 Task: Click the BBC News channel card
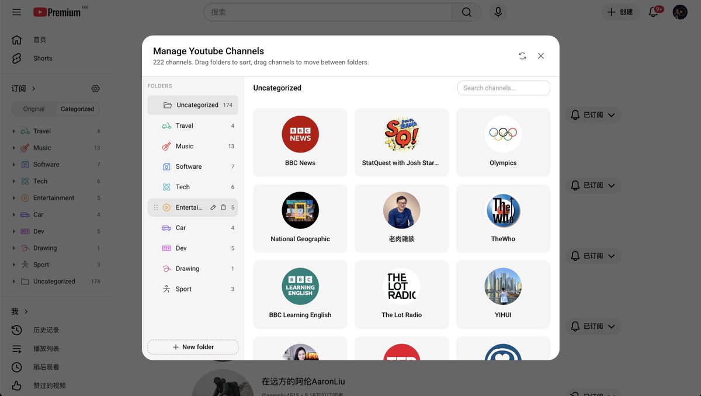(300, 143)
